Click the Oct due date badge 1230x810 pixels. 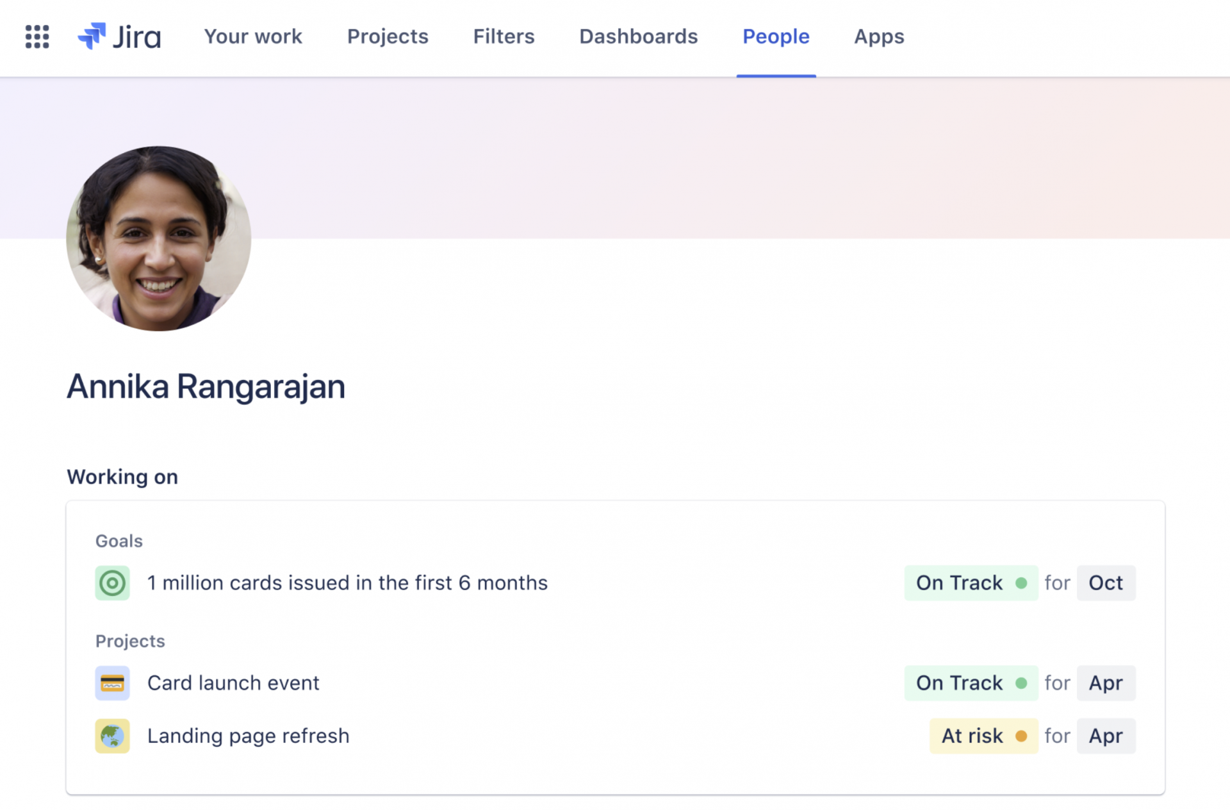point(1106,583)
